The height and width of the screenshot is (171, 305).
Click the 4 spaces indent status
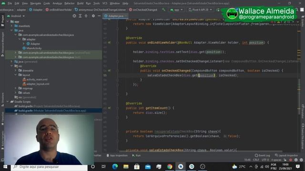pyautogui.click(x=276, y=160)
